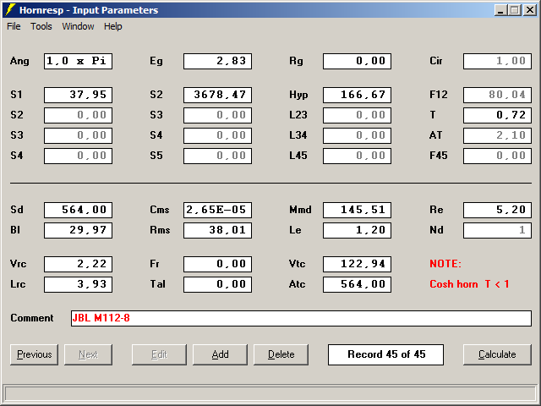
Task: Select the Hyp length field
Action: pyautogui.click(x=357, y=95)
